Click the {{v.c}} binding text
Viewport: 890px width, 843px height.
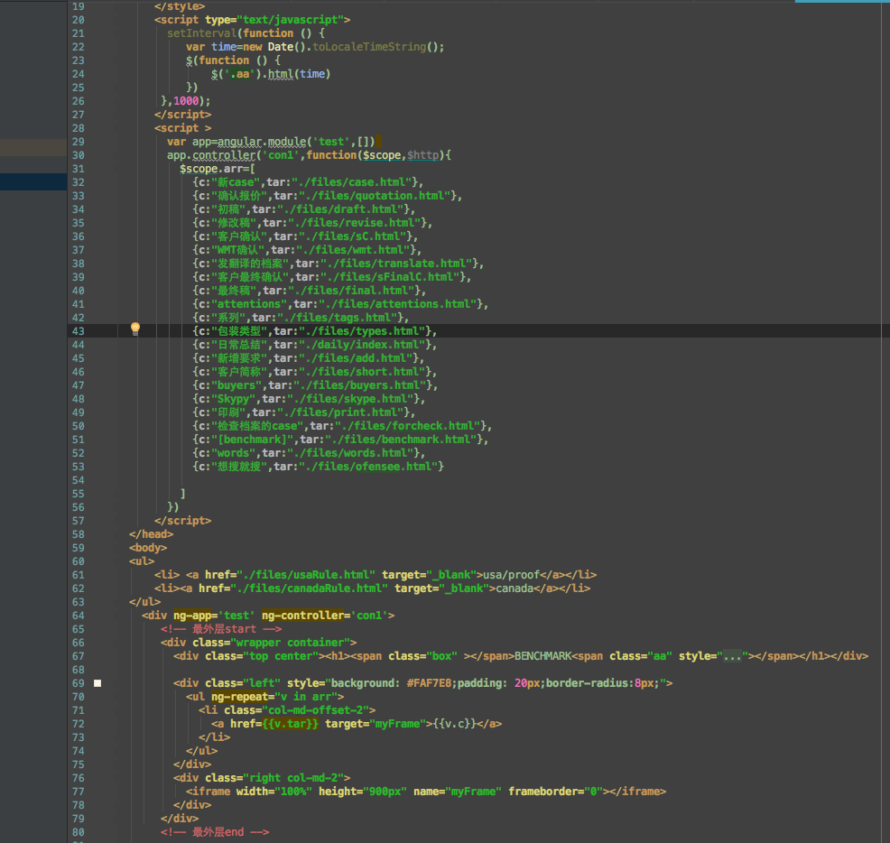coord(455,725)
